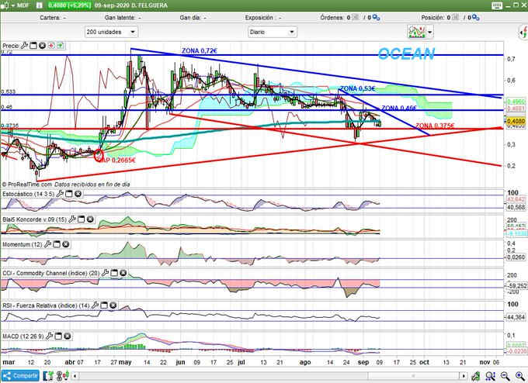Open RSI Fuerza Relativa settings wrench

(x=96, y=305)
